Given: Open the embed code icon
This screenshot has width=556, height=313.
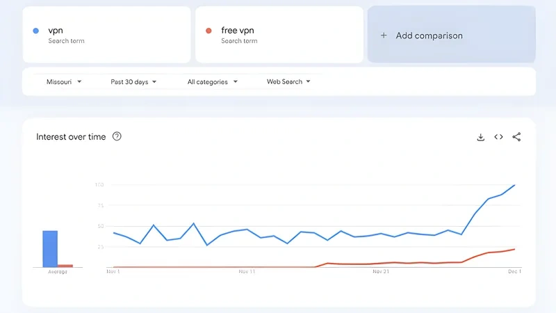Looking at the screenshot, I should point(498,137).
